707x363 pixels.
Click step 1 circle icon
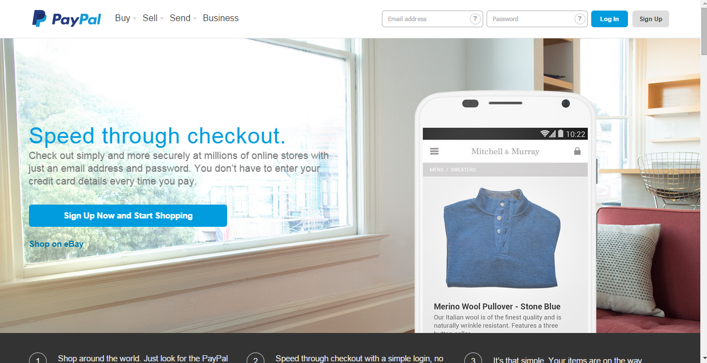click(x=38, y=358)
